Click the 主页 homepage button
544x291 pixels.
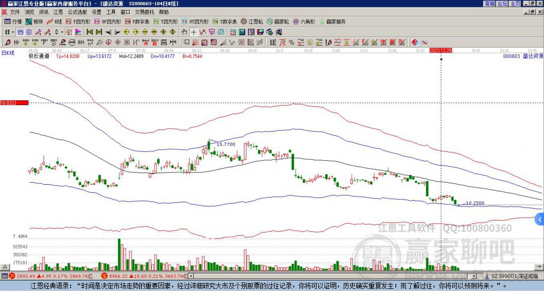(515, 4)
